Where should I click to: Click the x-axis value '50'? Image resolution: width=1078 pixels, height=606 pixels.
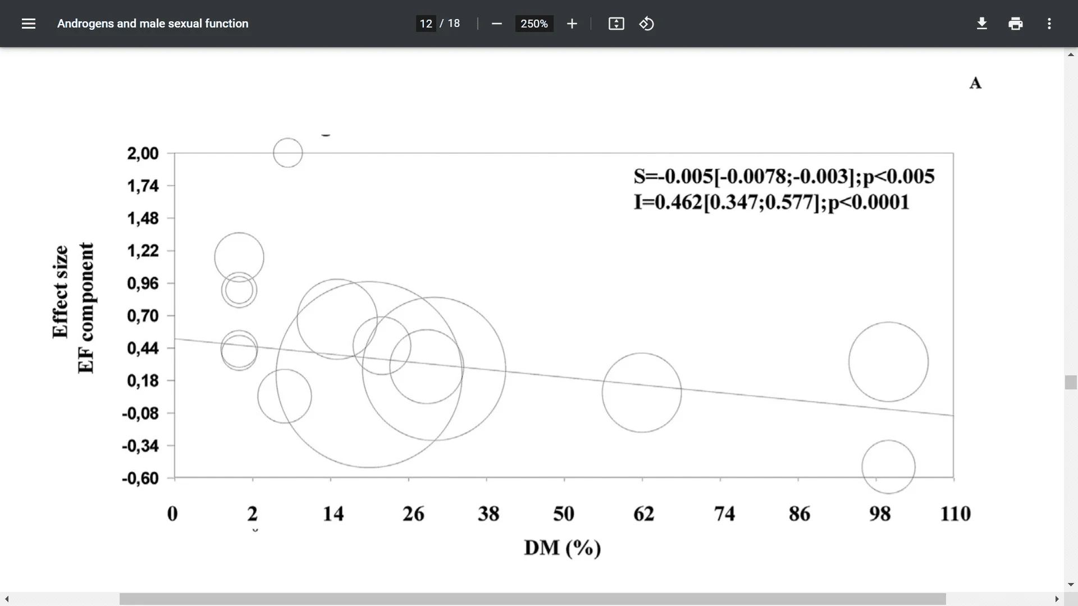point(564,513)
